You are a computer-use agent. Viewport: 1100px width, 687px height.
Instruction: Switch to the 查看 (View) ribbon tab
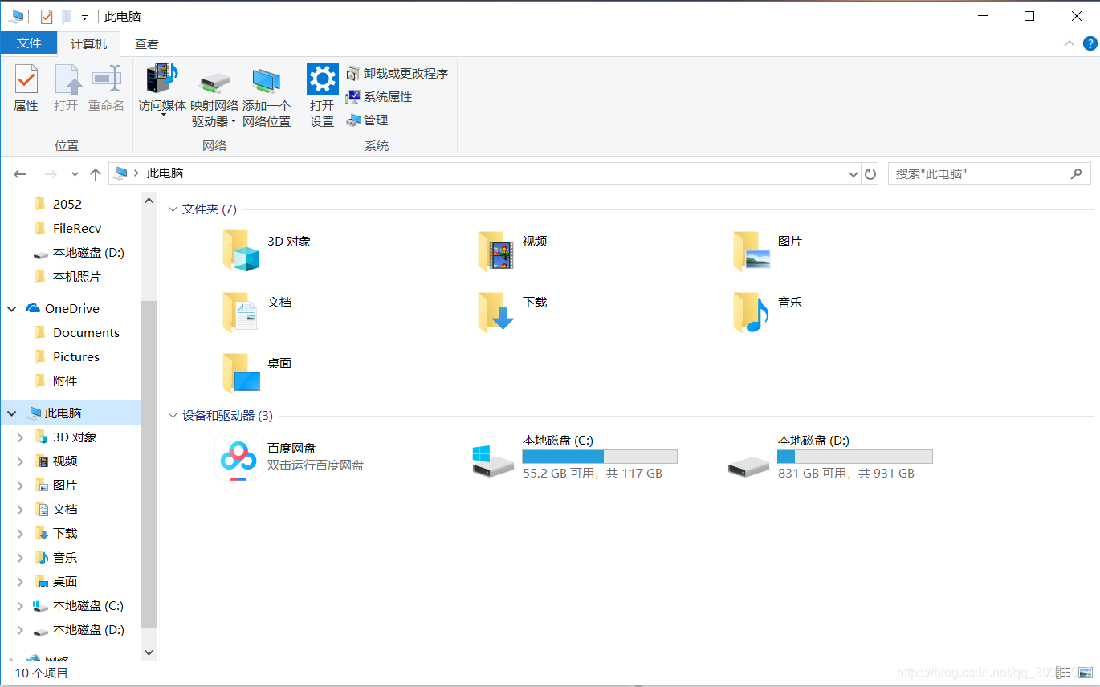pos(147,44)
